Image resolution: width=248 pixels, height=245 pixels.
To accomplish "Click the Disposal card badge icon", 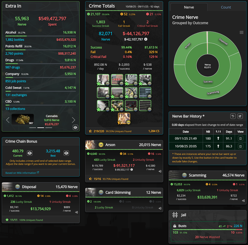I will (17, 187).
